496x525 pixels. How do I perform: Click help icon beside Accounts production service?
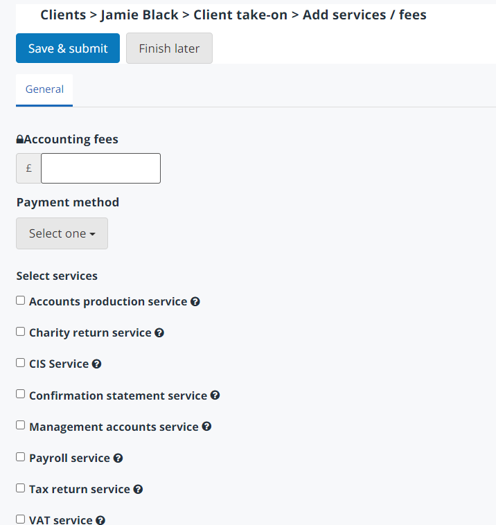pos(195,302)
